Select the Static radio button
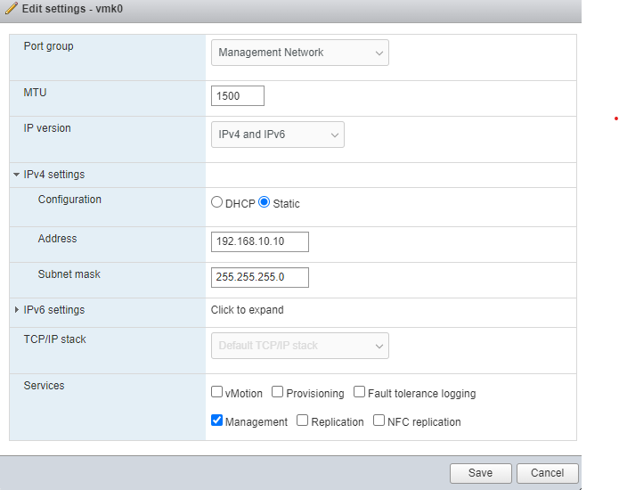The width and height of the screenshot is (619, 490). (x=264, y=203)
